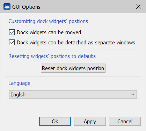Apply the GUI option changes
This screenshot has width=146, height=131.
(90, 121)
